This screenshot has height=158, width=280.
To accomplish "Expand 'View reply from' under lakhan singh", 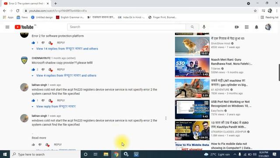I will (x=56, y=106).
